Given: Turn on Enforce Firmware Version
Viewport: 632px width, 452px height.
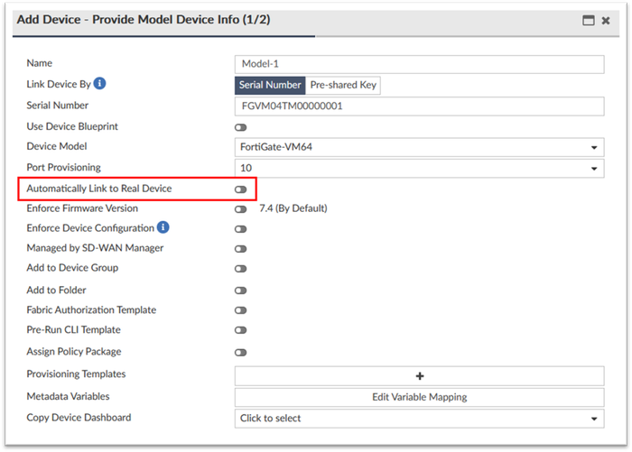Looking at the screenshot, I should coord(240,208).
